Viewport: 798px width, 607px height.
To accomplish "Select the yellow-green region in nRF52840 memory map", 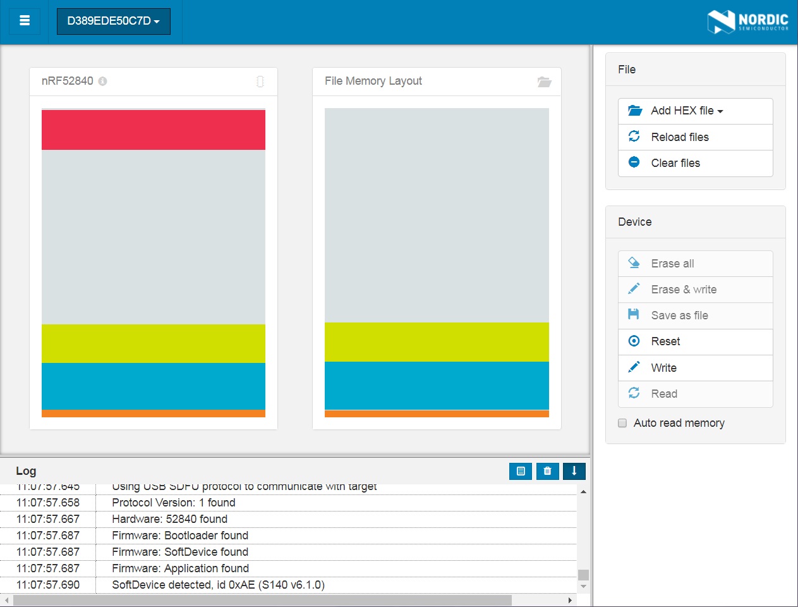I will (154, 343).
